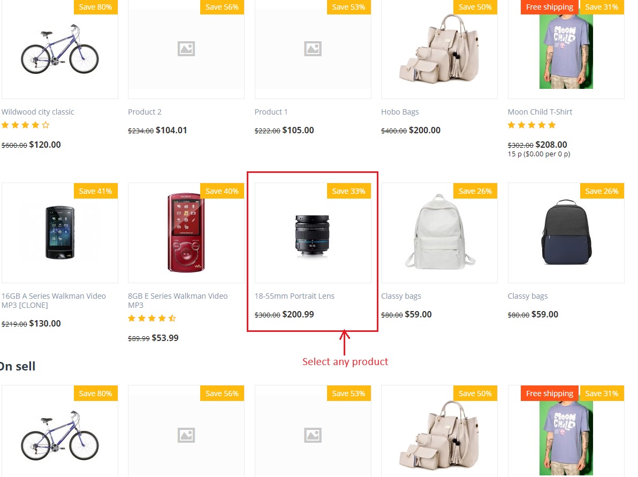Open the Wildwood city classic bicycle thumbnail
The width and height of the screenshot is (638, 477).
tap(60, 49)
